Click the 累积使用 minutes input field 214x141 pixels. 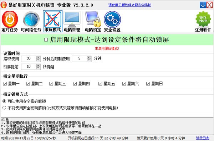coord(29,59)
